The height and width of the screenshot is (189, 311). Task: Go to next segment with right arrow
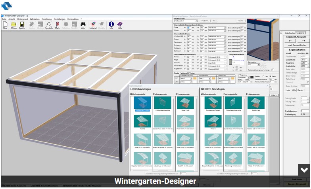[x=303, y=41]
